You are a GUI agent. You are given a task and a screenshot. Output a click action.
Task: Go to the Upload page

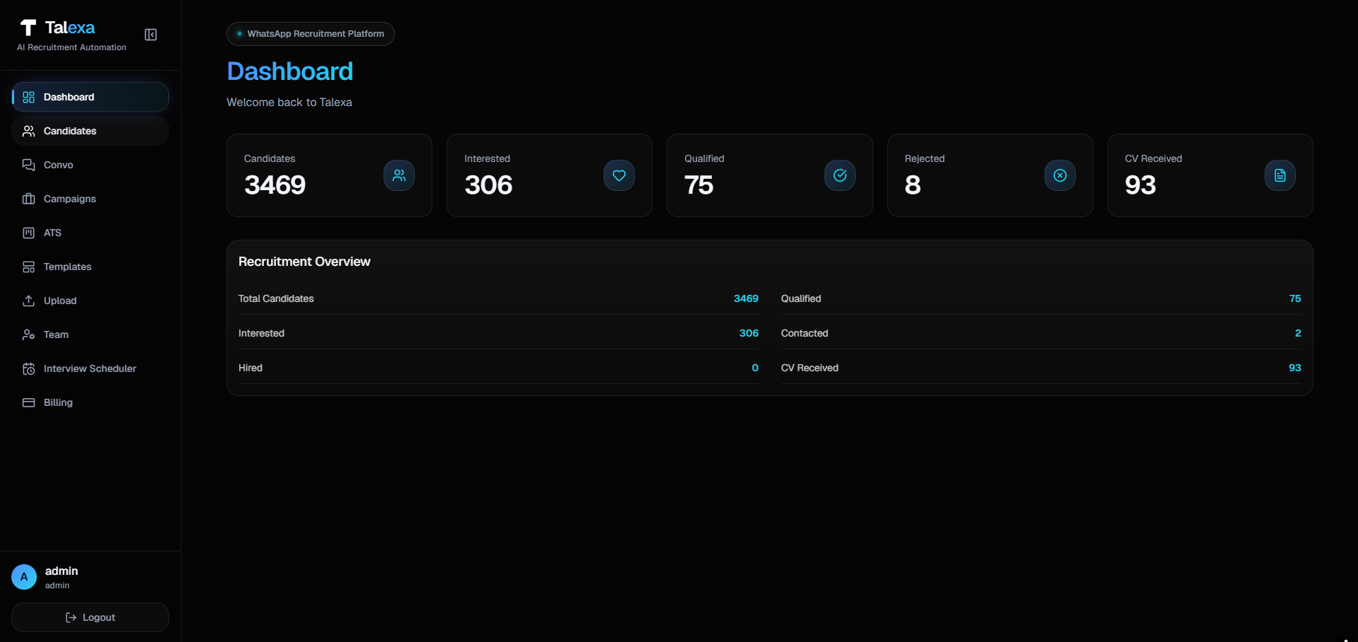click(x=90, y=300)
